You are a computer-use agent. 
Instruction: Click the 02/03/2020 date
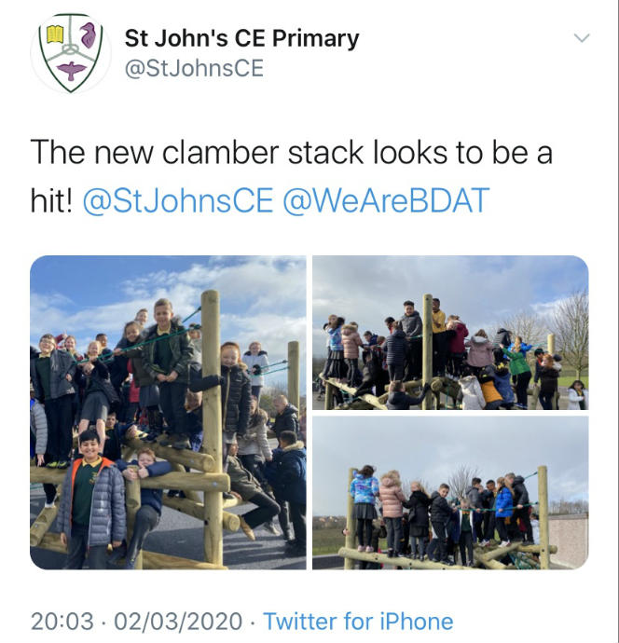tap(178, 622)
